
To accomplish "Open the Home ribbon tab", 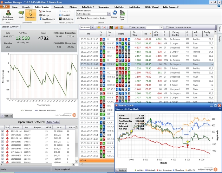I will click(15, 7).
